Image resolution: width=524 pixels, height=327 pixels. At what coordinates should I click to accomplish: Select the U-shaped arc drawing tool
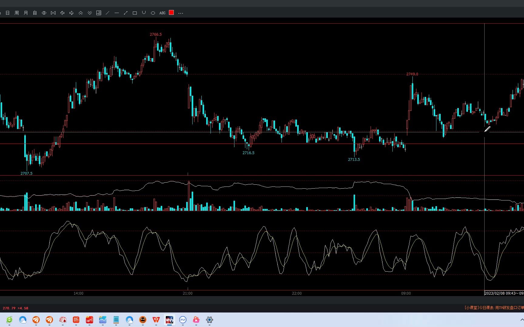coord(144,13)
